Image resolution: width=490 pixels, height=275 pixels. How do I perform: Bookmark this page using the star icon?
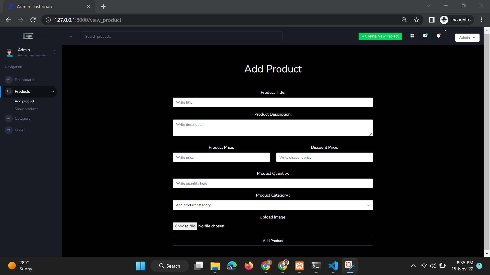pos(416,20)
